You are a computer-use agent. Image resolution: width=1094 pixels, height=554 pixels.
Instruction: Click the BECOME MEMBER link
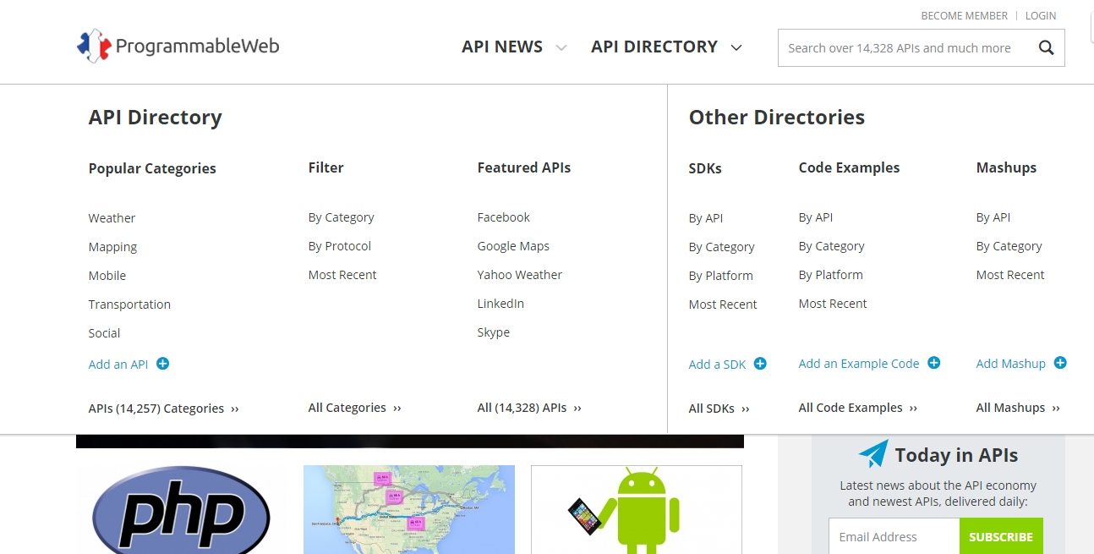coord(964,16)
